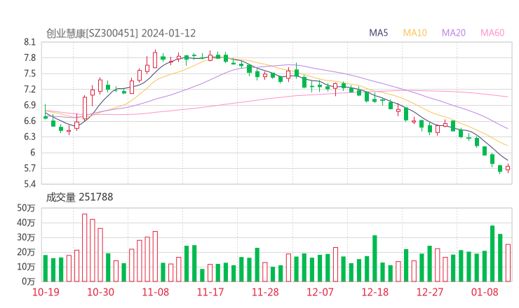Click the 50万 volume axis label
This screenshot has width=519, height=308.
pyautogui.click(x=26, y=208)
